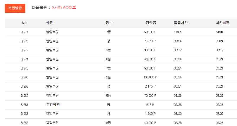This screenshot has height=126, width=237.
Task: Select row number 3,273
Action: coord(25,41)
